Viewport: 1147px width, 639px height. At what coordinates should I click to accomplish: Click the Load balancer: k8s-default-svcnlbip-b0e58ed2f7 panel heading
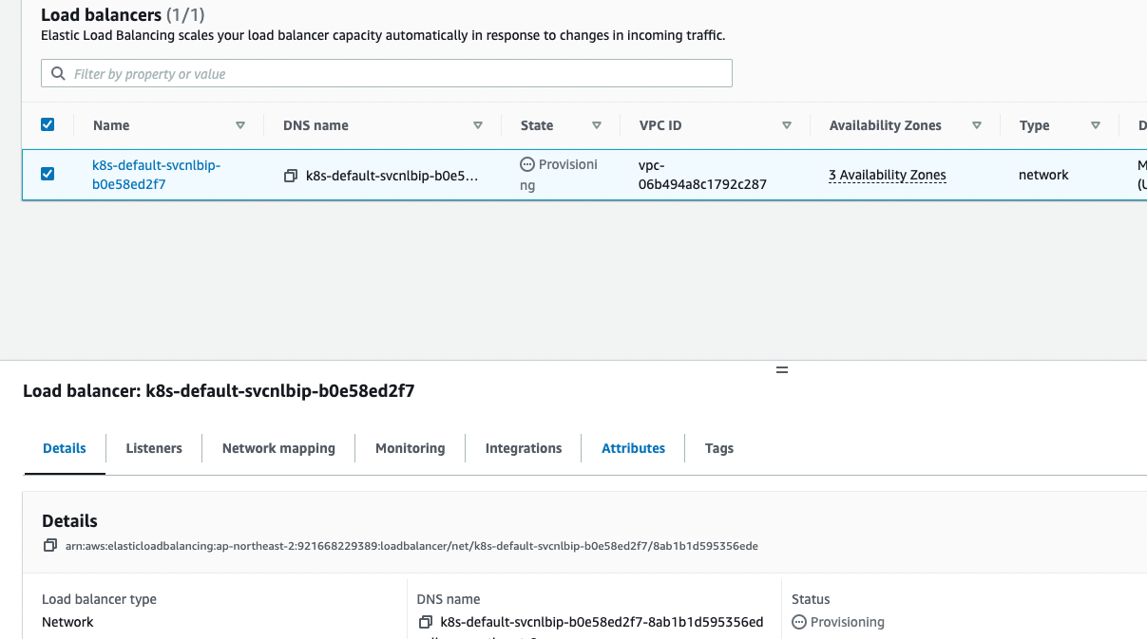point(219,391)
